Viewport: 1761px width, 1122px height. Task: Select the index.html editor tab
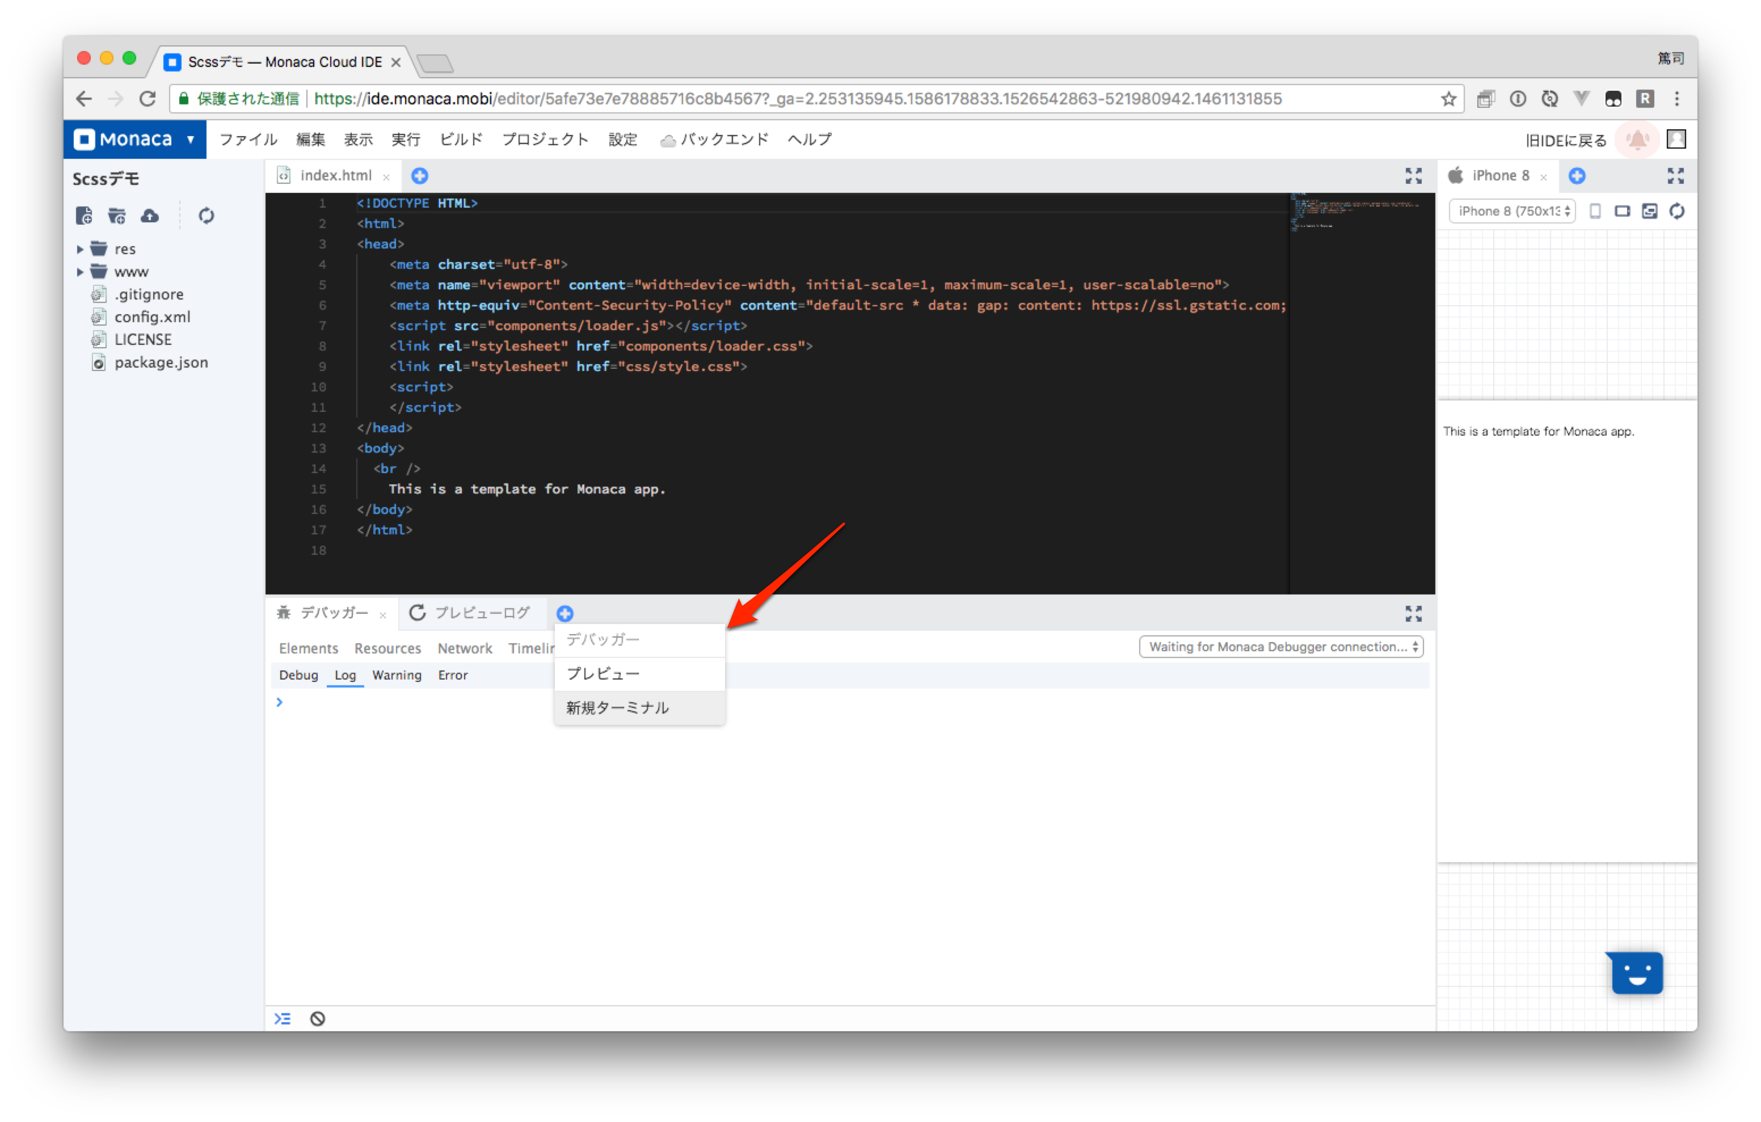coord(334,175)
